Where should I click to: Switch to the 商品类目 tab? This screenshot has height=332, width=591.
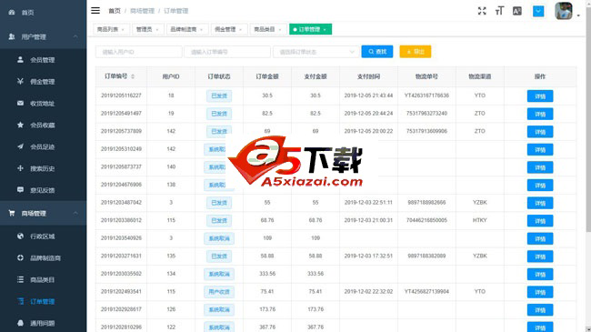267,29
